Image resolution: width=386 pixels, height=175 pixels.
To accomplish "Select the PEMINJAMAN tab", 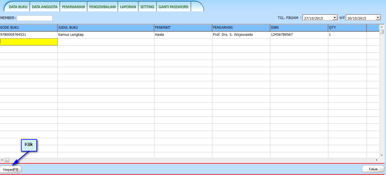I will click(x=74, y=7).
